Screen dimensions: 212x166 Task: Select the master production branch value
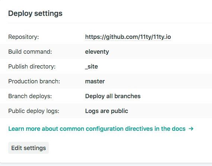(95, 81)
